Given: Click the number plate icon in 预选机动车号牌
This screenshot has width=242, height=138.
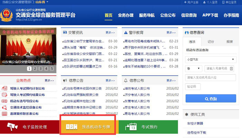Looking at the screenshot, I should [72, 127].
